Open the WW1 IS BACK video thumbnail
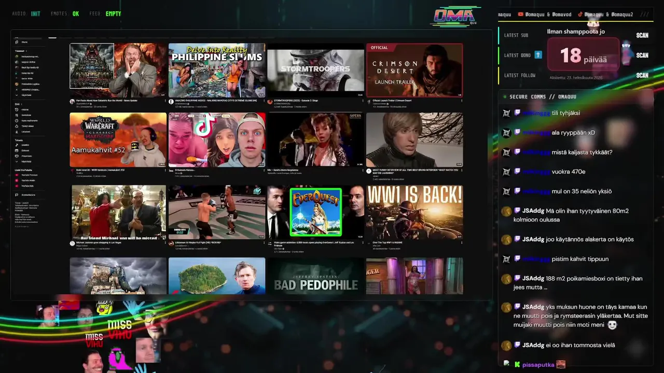This screenshot has height=373, width=664. point(414,212)
